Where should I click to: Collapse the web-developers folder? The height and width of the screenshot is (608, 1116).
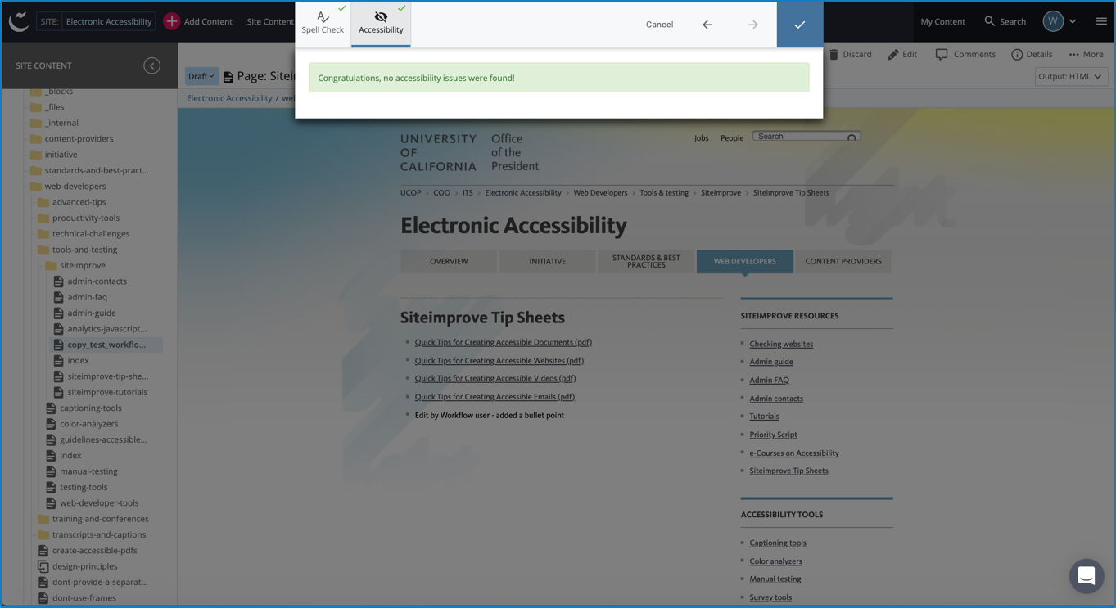click(x=75, y=186)
